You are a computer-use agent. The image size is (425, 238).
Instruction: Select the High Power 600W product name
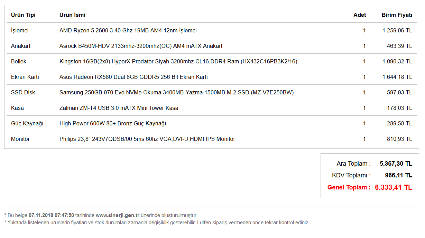click(113, 123)
